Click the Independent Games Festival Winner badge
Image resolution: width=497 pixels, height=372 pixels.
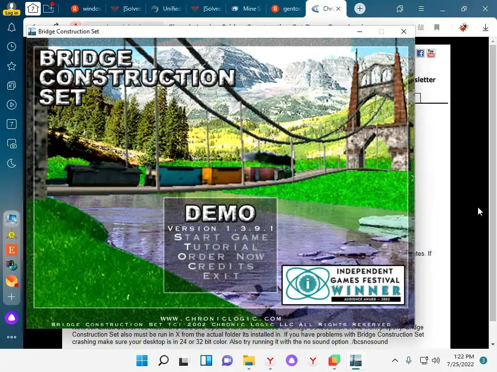[343, 285]
